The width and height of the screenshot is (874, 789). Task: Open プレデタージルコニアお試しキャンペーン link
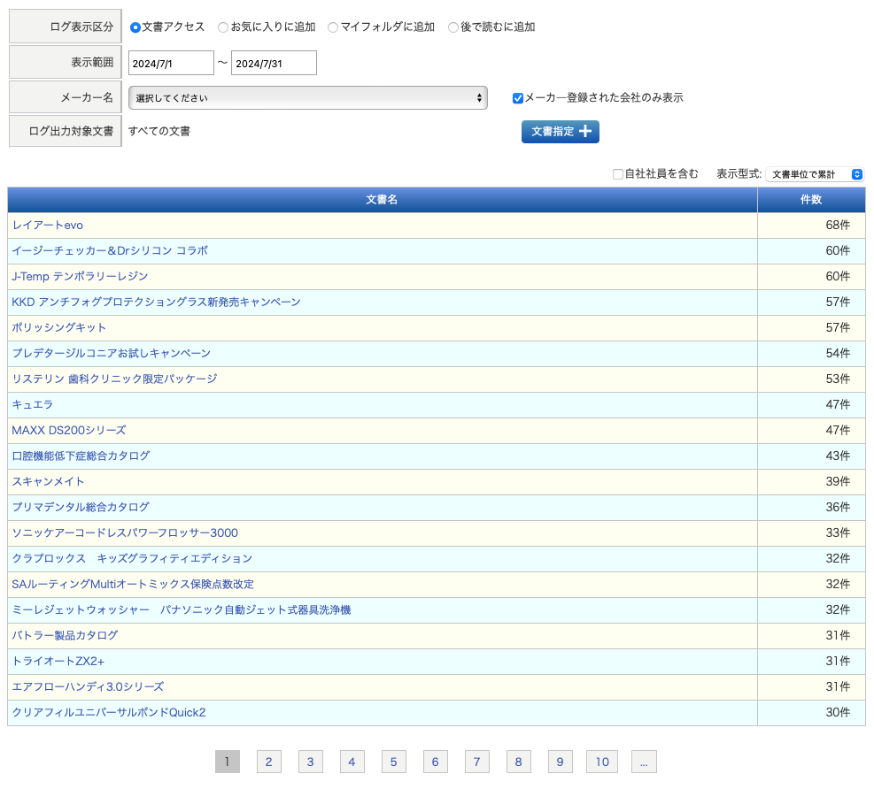pos(112,353)
